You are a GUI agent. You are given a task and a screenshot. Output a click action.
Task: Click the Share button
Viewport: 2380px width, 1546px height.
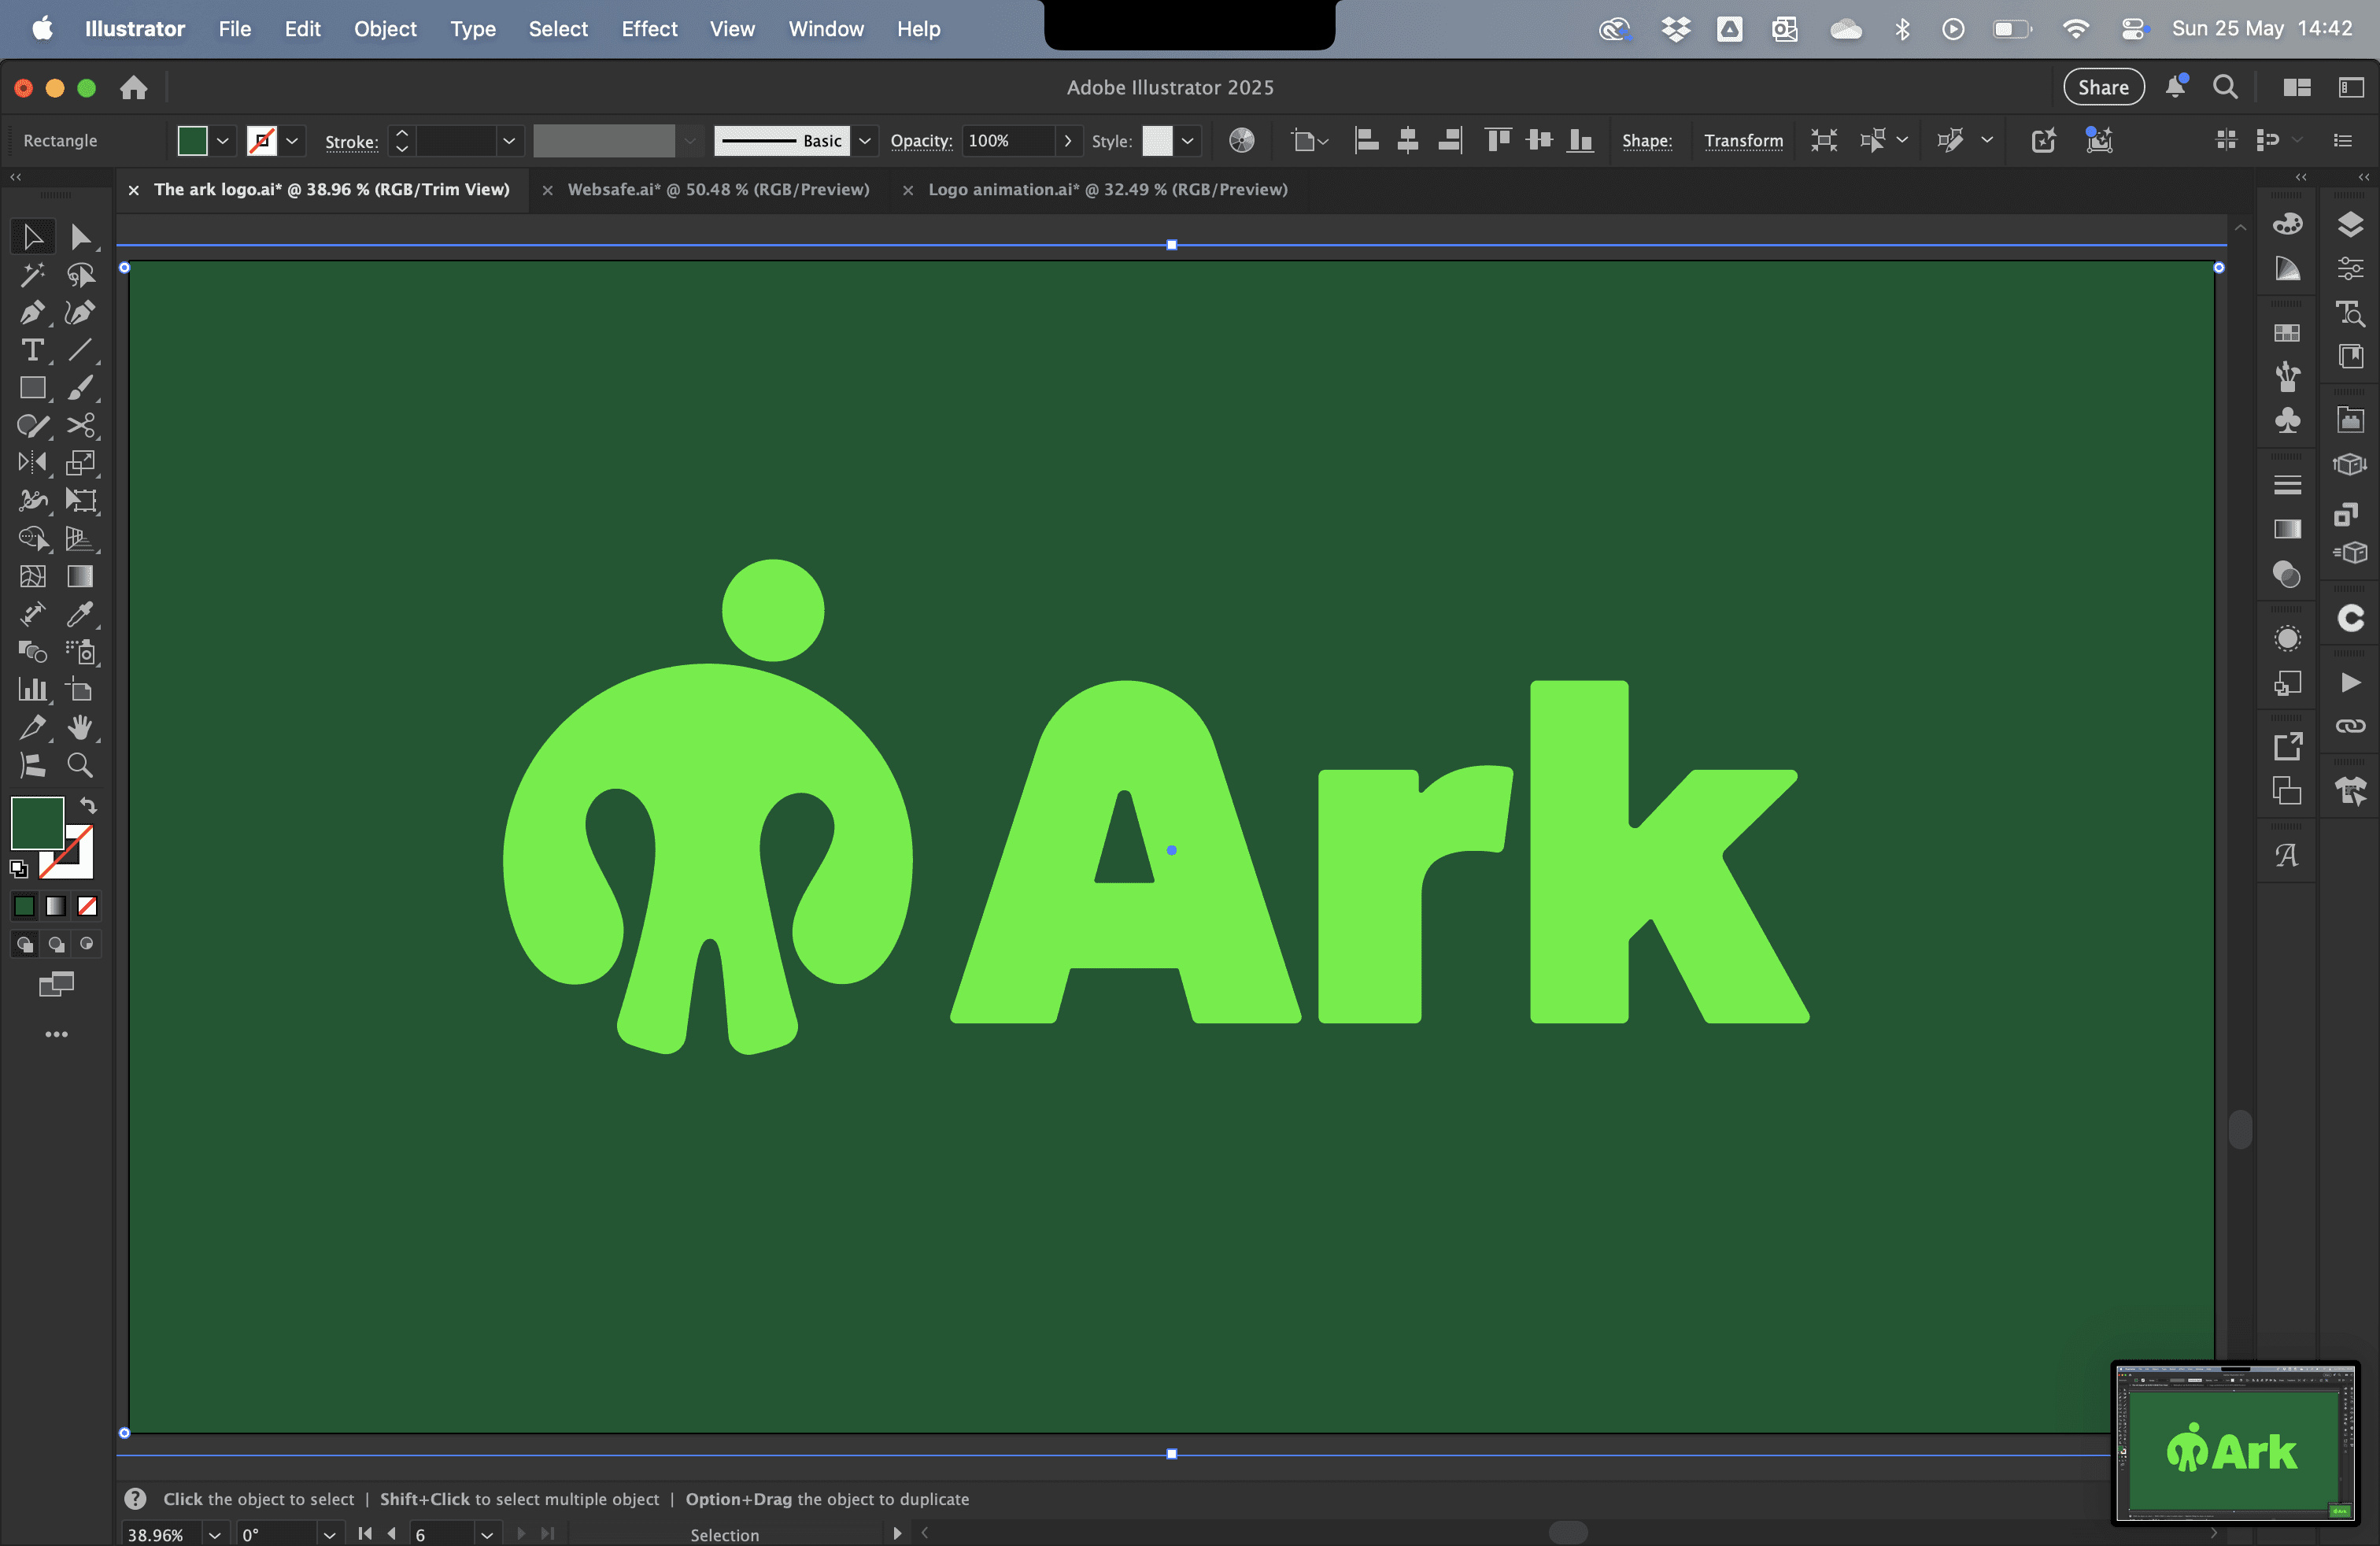pyautogui.click(x=2102, y=87)
